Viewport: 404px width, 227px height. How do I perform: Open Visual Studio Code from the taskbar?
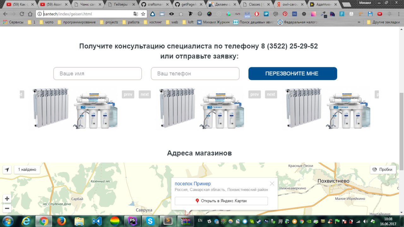click(x=97, y=221)
